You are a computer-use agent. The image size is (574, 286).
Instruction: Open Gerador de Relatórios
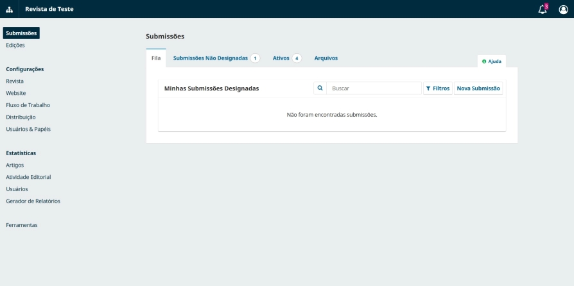[33, 201]
